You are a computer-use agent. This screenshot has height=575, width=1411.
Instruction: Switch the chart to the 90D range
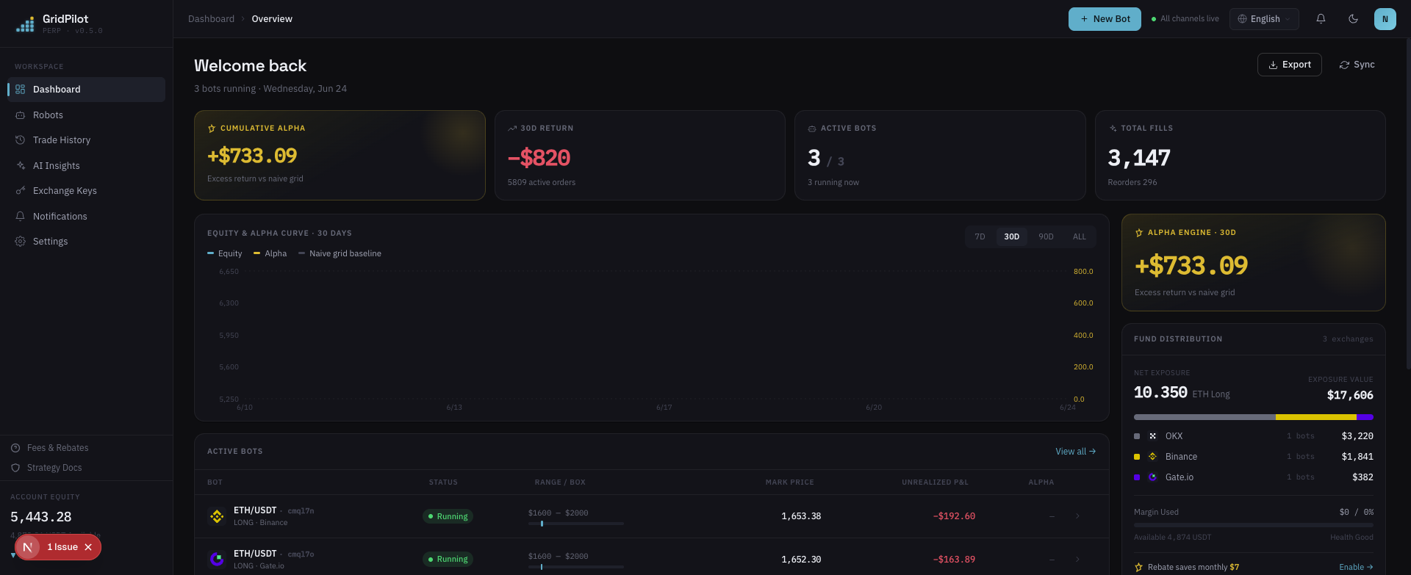(x=1046, y=236)
